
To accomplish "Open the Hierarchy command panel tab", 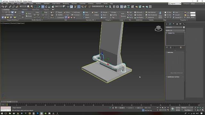I will click(x=174, y=24).
